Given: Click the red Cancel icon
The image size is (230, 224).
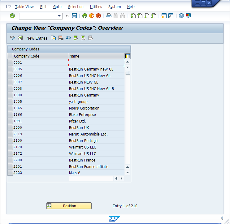Looking at the screenshot, I should 98,16.
